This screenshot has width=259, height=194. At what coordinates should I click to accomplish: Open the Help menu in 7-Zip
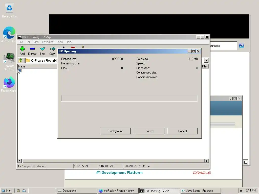pyautogui.click(x=69, y=42)
